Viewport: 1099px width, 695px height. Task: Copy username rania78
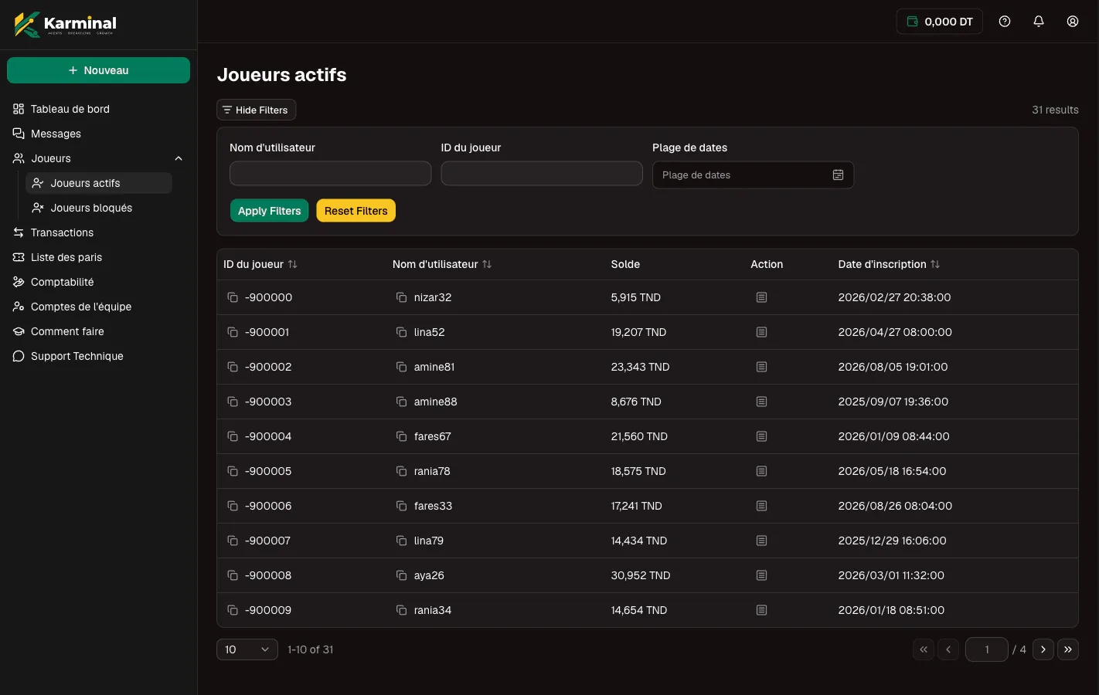point(401,471)
